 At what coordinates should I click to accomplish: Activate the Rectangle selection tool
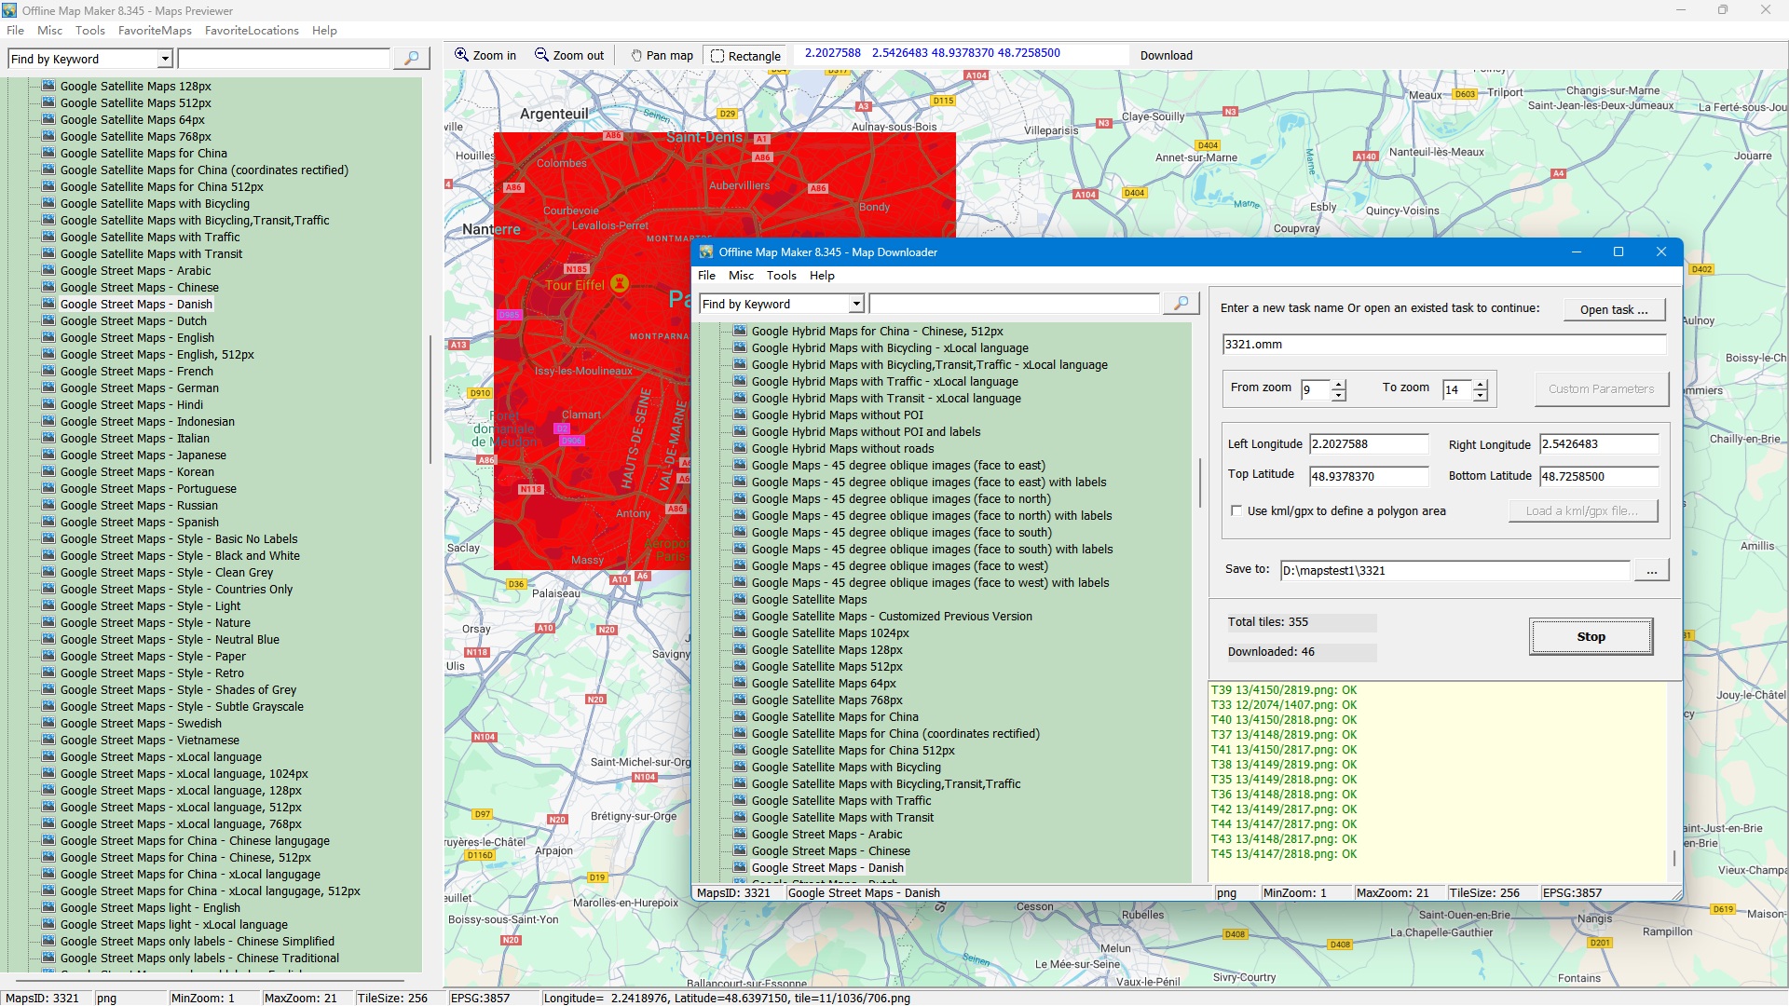745,56
